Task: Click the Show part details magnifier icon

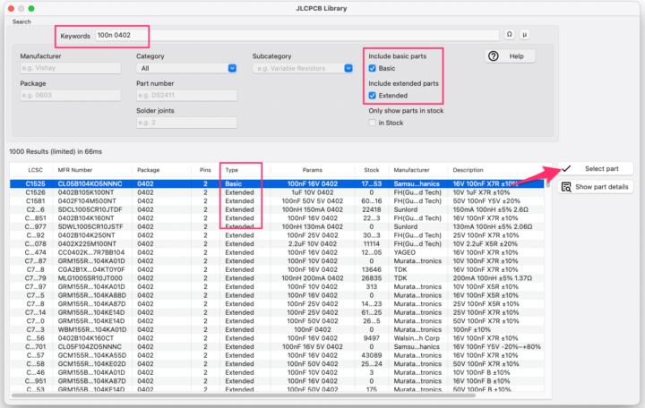Action: tap(566, 186)
